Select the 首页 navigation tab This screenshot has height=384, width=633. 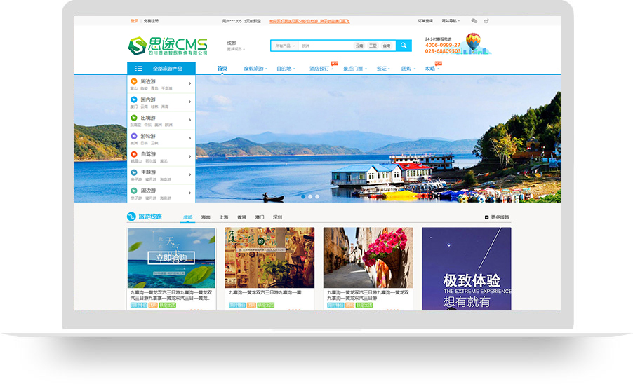click(x=222, y=69)
